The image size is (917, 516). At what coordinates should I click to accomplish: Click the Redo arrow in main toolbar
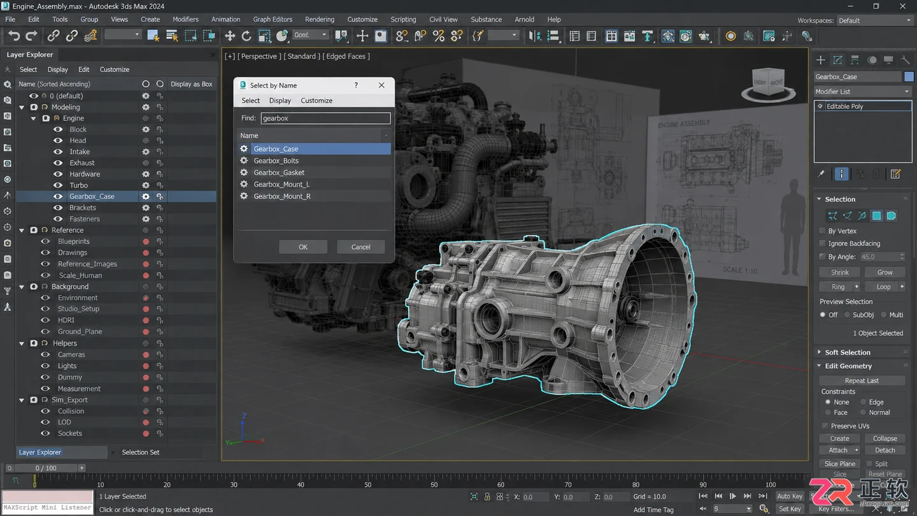pyautogui.click(x=31, y=36)
